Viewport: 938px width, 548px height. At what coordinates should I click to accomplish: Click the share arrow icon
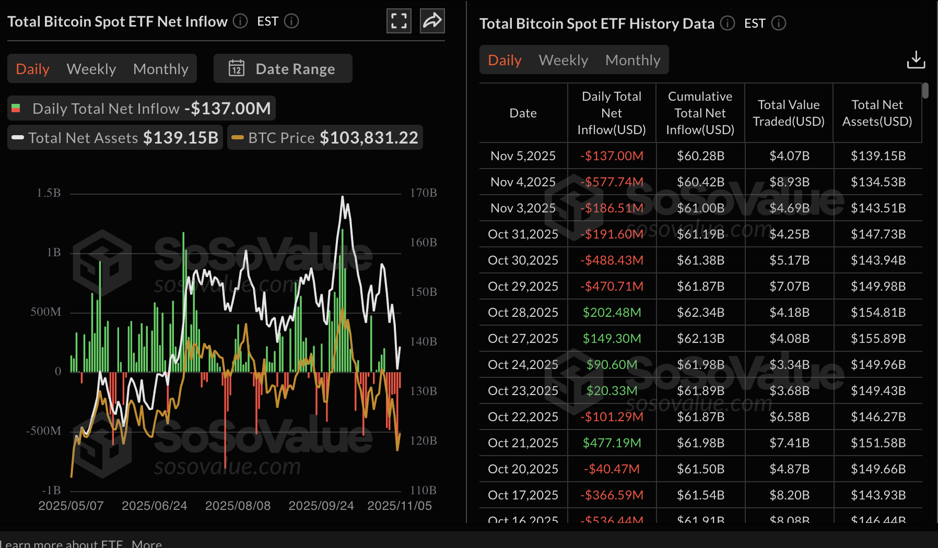point(432,21)
